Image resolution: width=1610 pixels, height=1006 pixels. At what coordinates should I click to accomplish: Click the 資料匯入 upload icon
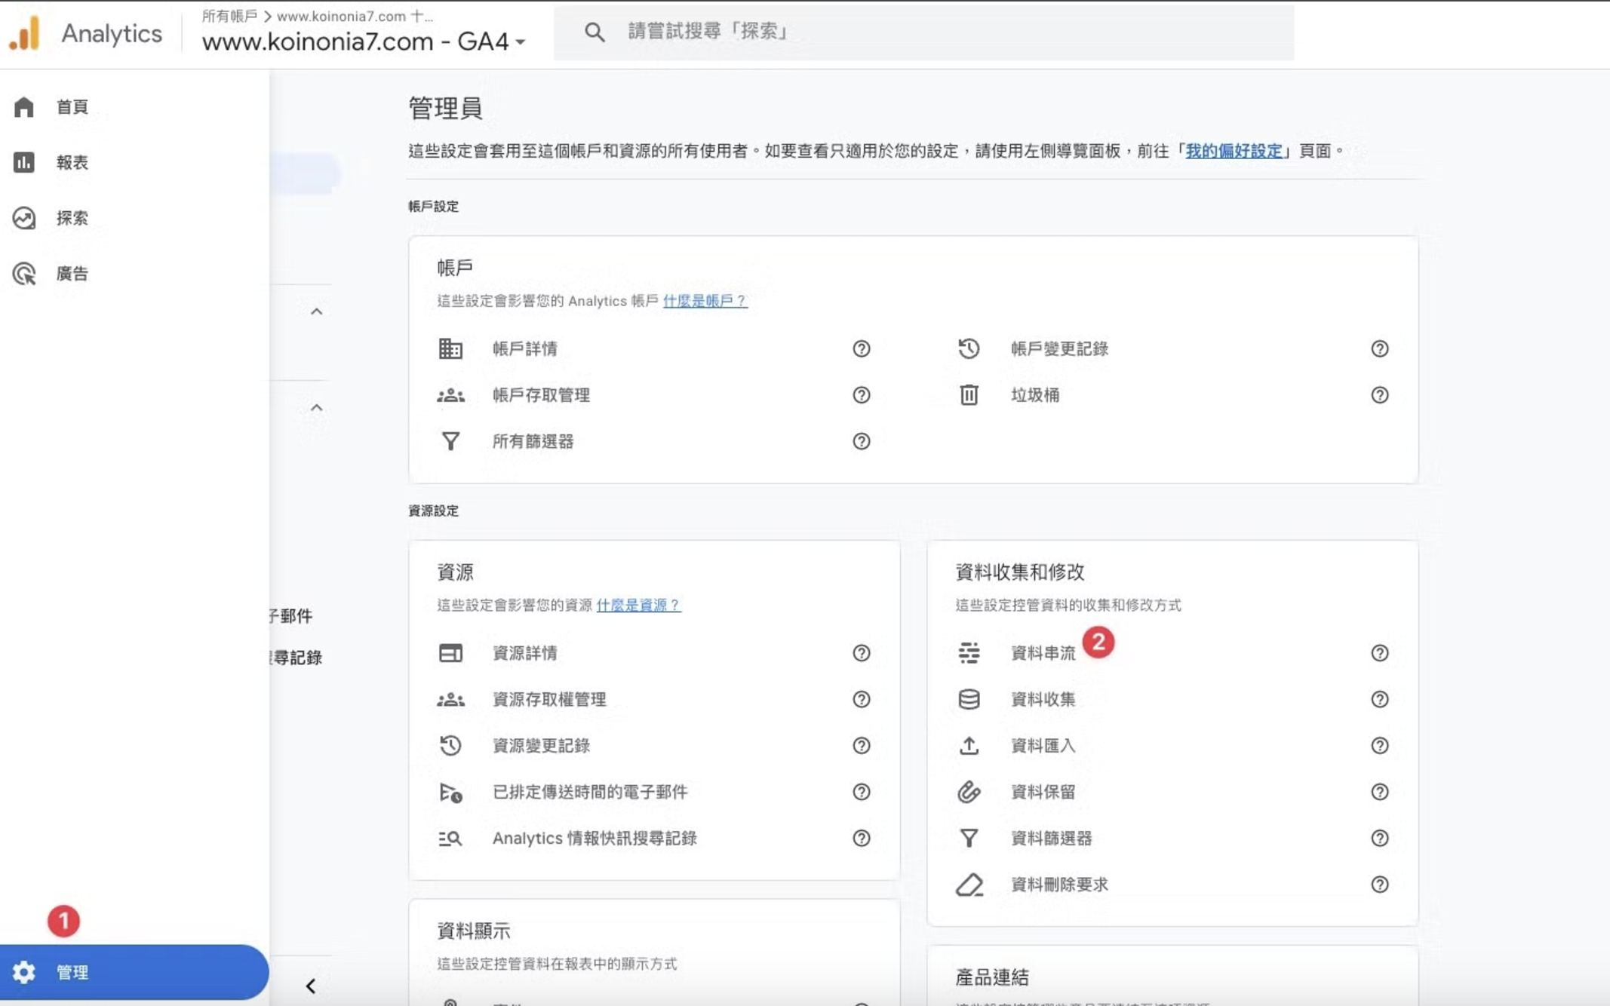(969, 746)
